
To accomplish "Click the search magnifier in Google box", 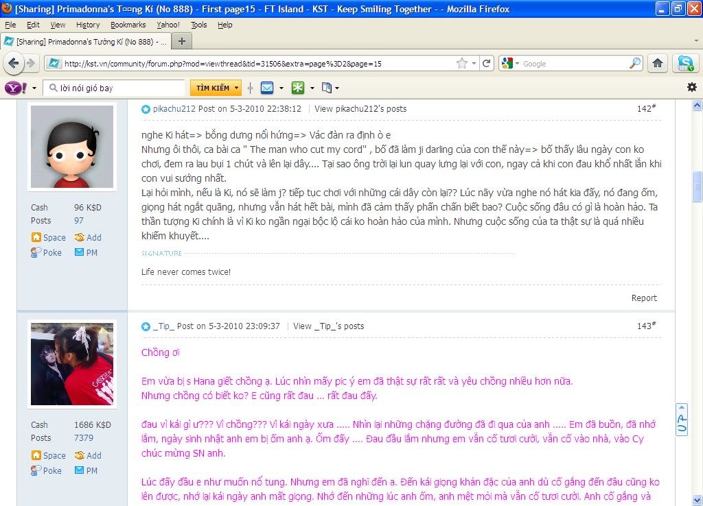I will 635,63.
